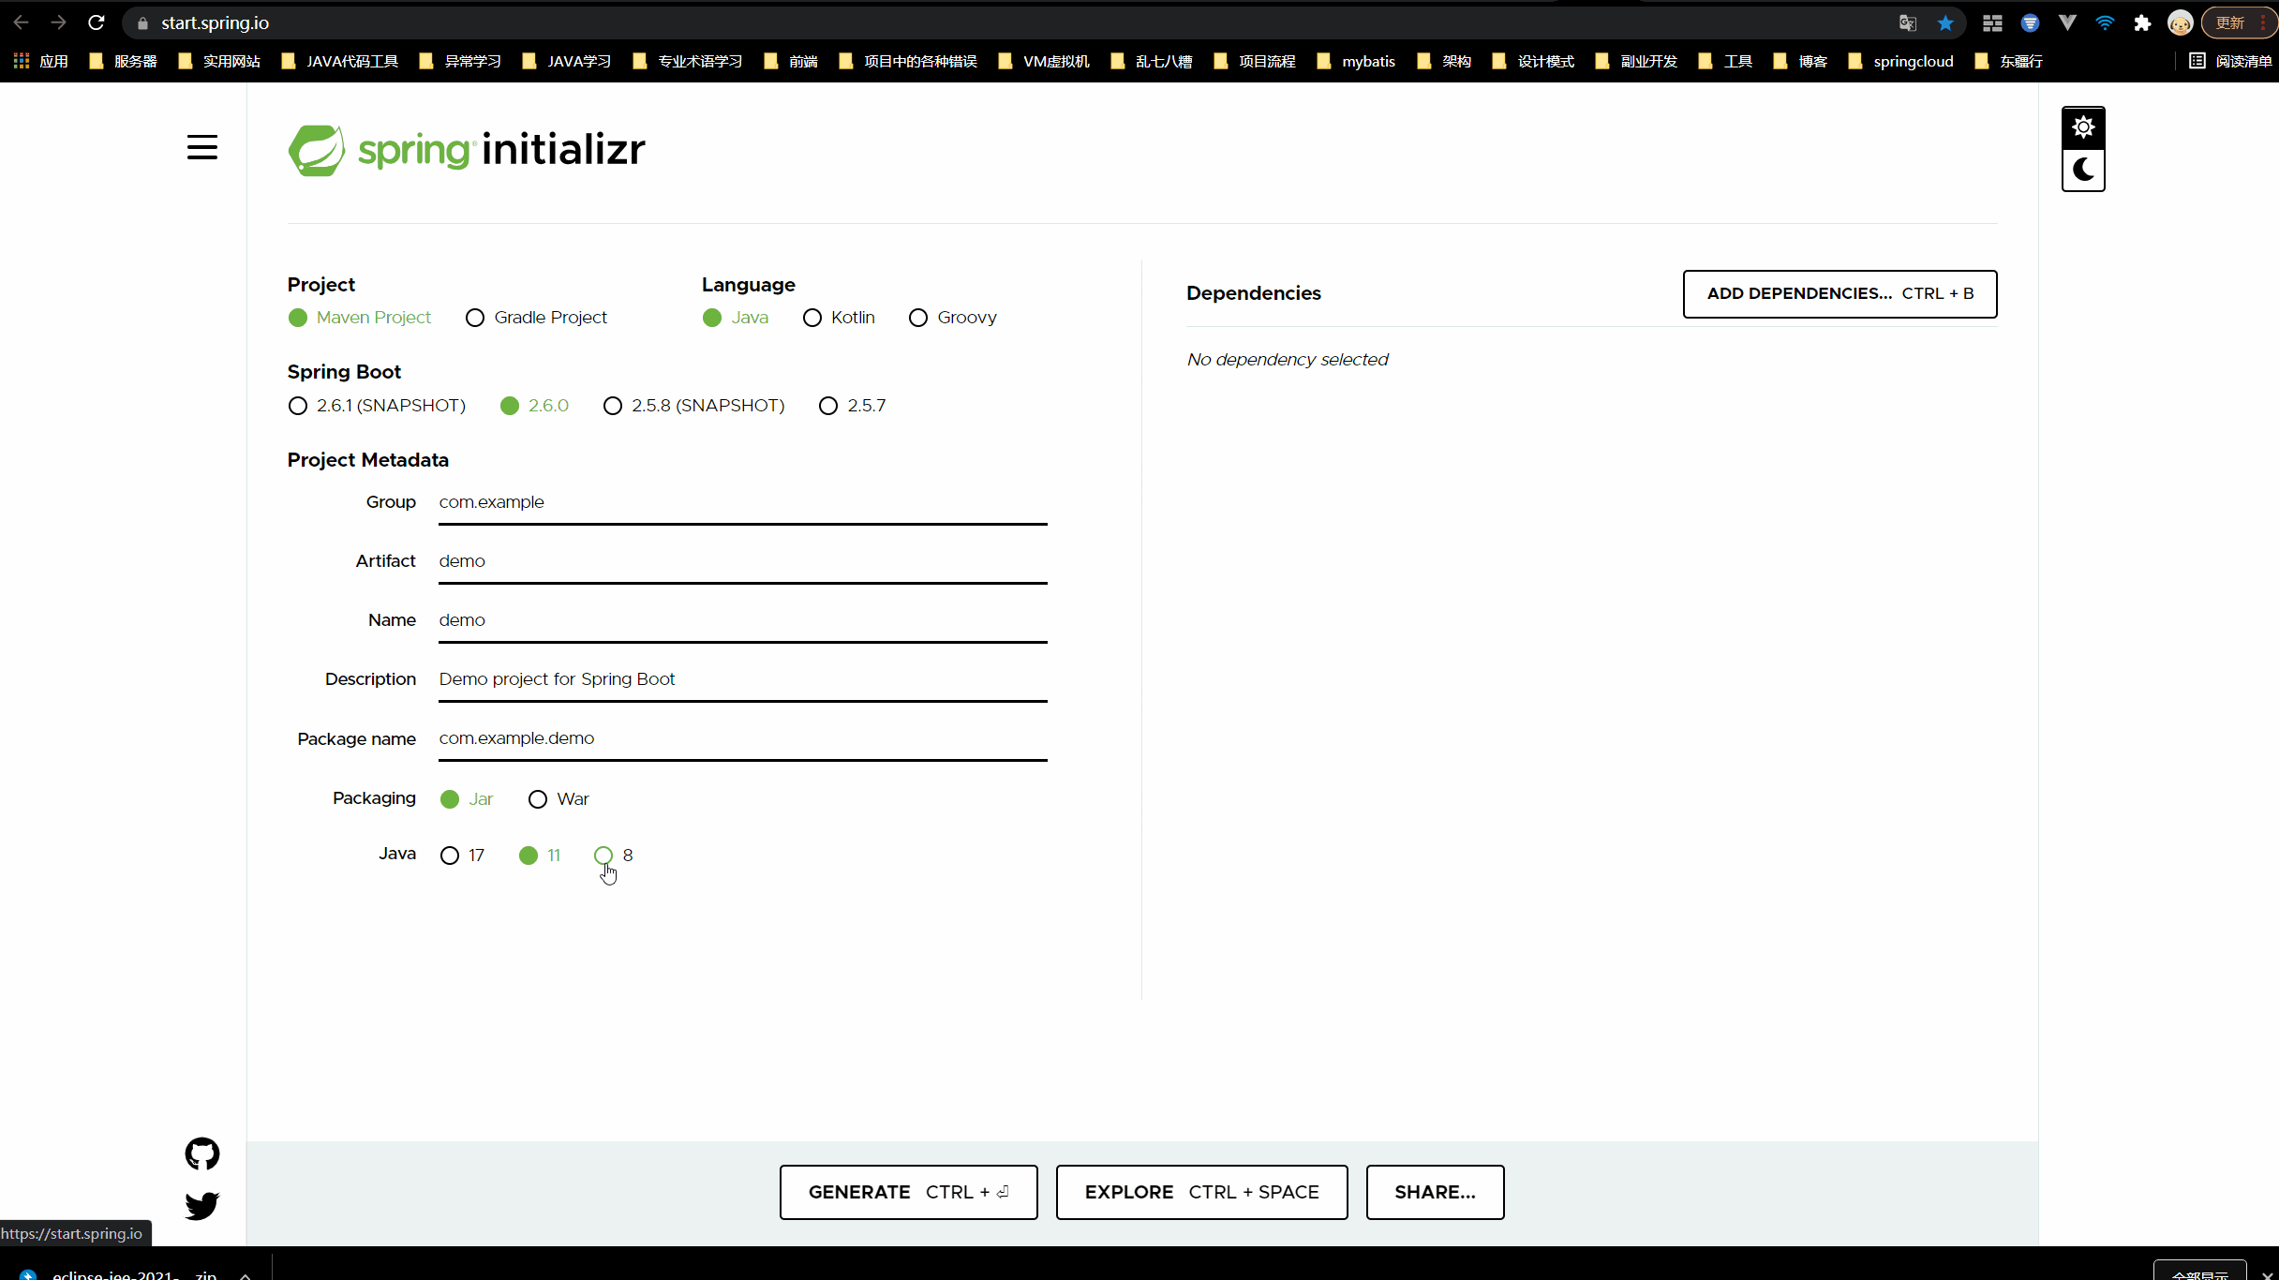Choose War packaging
This screenshot has height=1280, width=2279.
click(559, 799)
